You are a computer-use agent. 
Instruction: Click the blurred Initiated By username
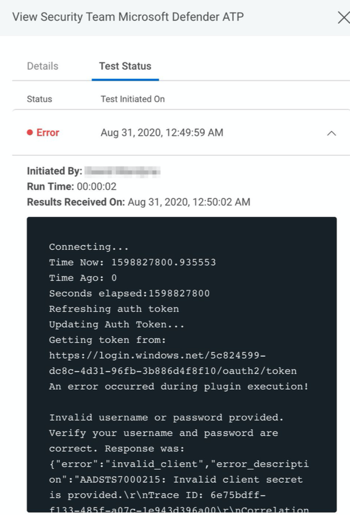pos(122,171)
